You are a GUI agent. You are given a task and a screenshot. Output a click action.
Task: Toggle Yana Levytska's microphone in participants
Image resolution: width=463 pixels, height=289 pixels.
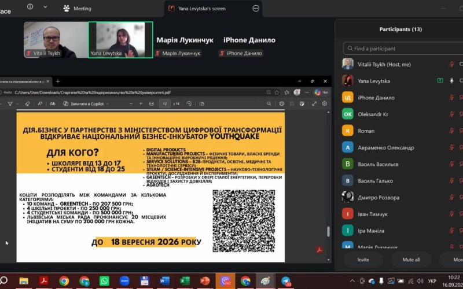coord(451,81)
